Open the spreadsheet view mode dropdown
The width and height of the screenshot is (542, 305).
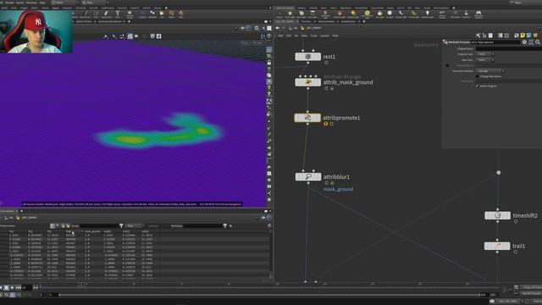(134, 226)
